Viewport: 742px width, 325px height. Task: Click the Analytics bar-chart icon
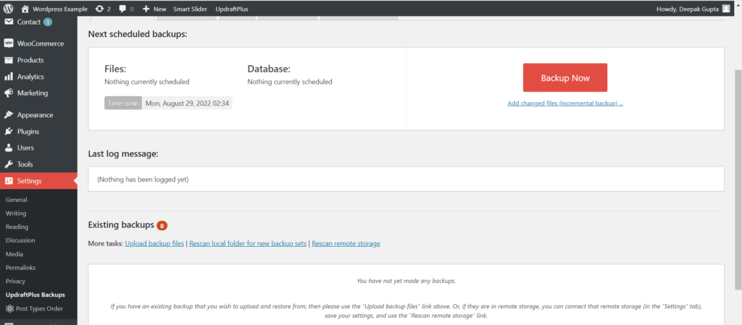coord(8,77)
